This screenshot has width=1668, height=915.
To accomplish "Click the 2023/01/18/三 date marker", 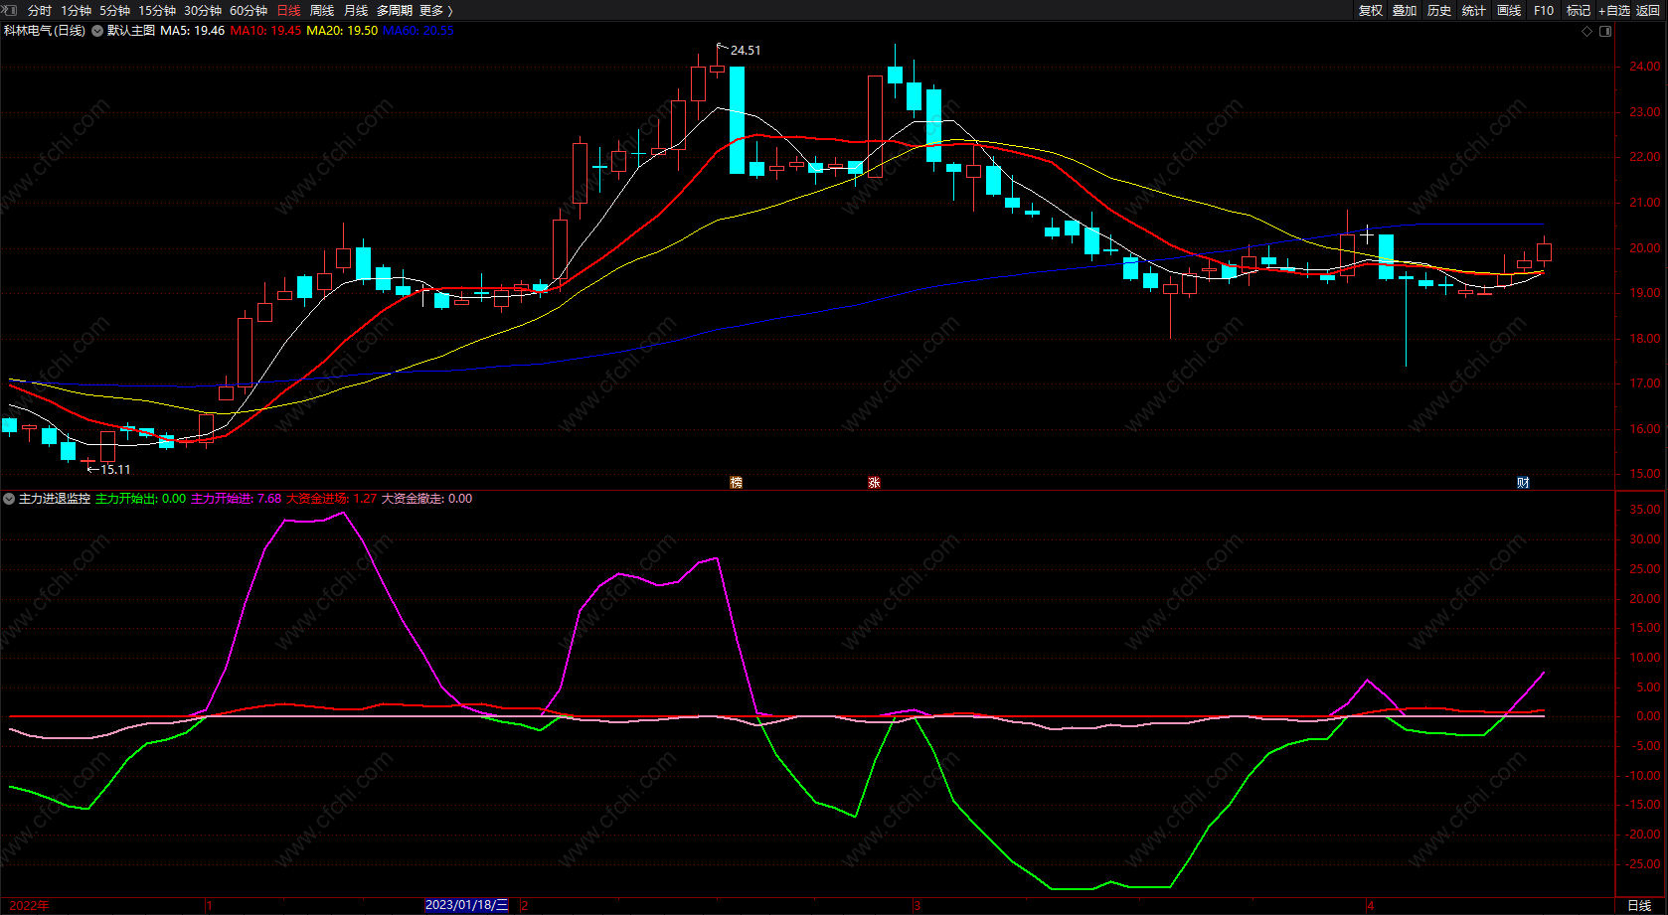I will [x=466, y=905].
